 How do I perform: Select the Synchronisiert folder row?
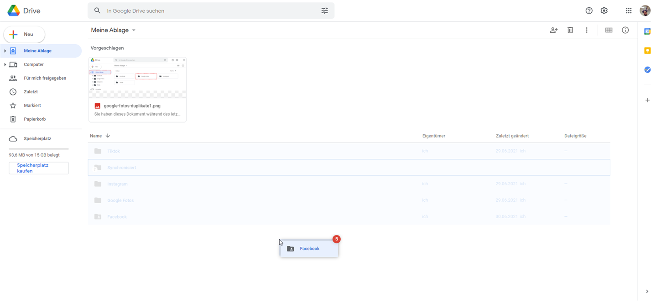[x=349, y=168]
